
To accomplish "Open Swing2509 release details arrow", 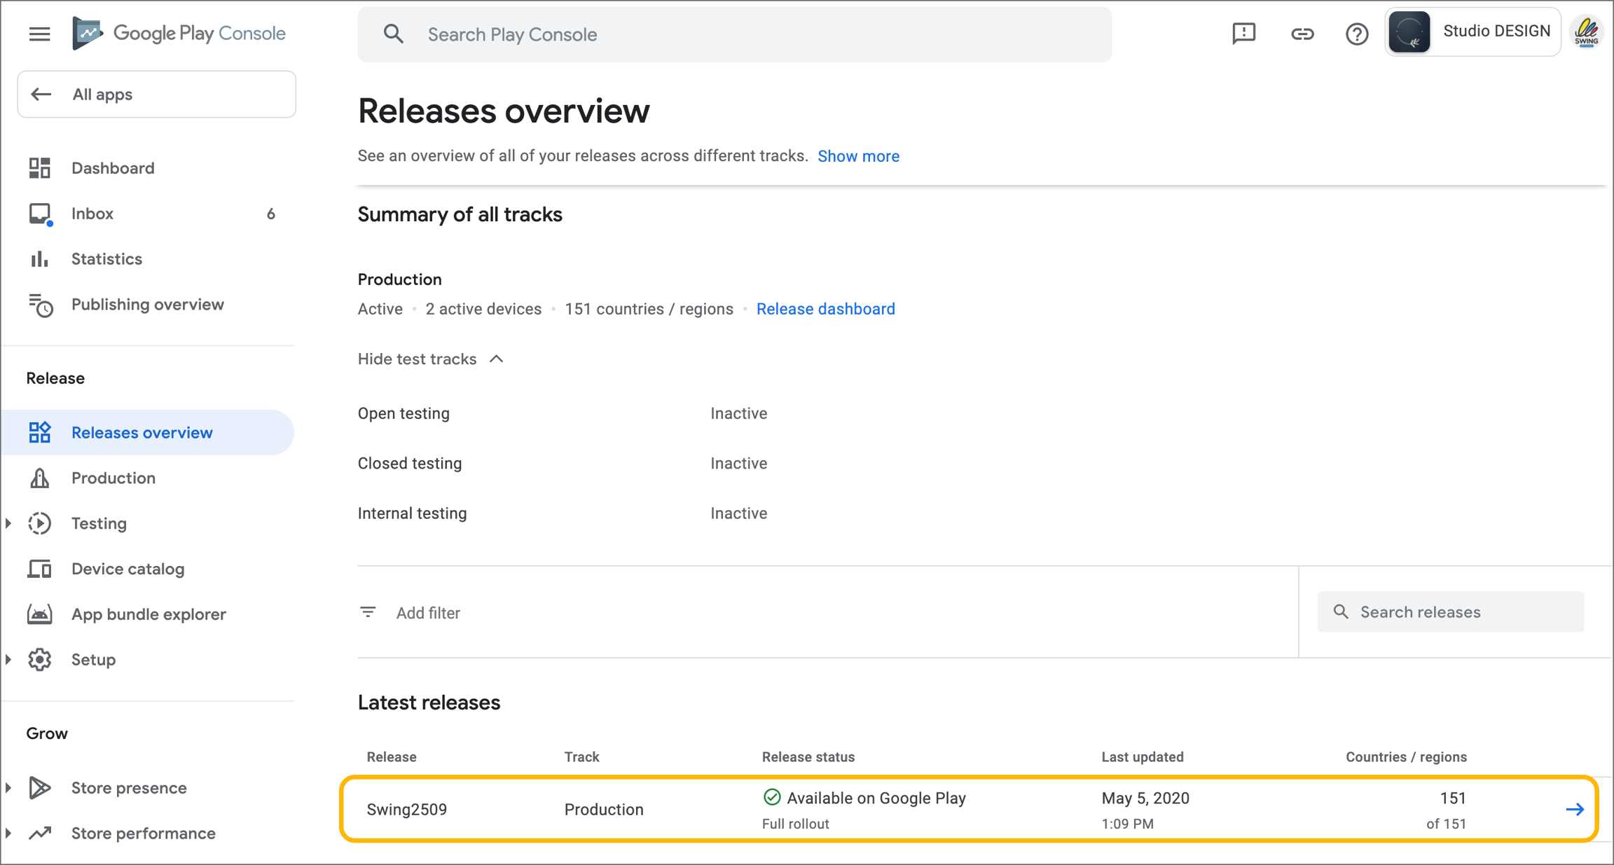I will (x=1575, y=810).
